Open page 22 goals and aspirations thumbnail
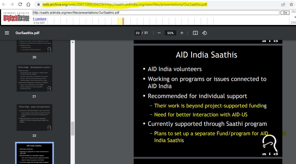 [x=34, y=117]
